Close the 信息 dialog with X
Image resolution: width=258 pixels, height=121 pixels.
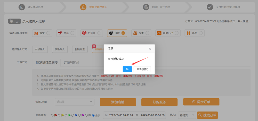point(150,48)
